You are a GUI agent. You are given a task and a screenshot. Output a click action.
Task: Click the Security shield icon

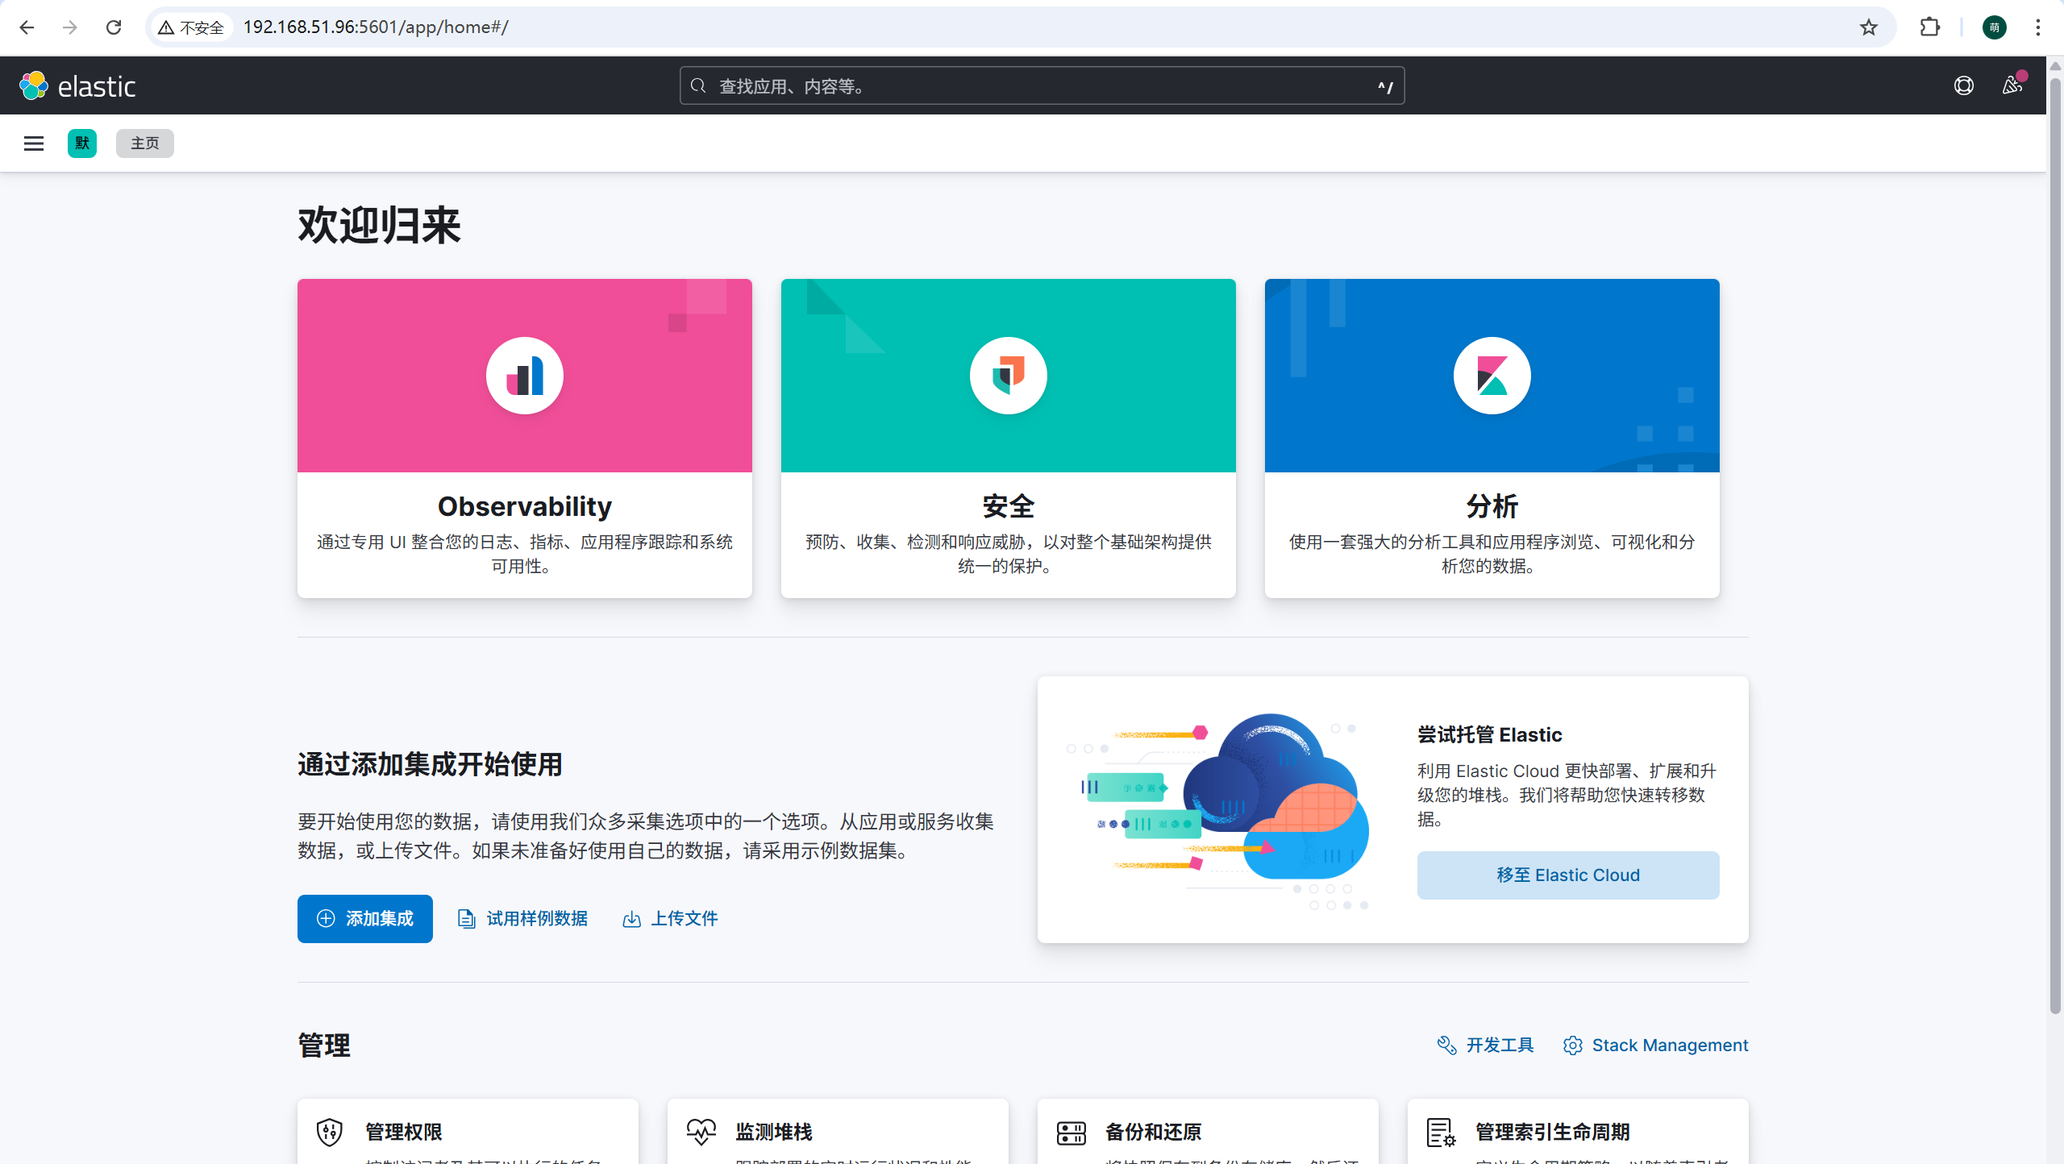[1008, 376]
